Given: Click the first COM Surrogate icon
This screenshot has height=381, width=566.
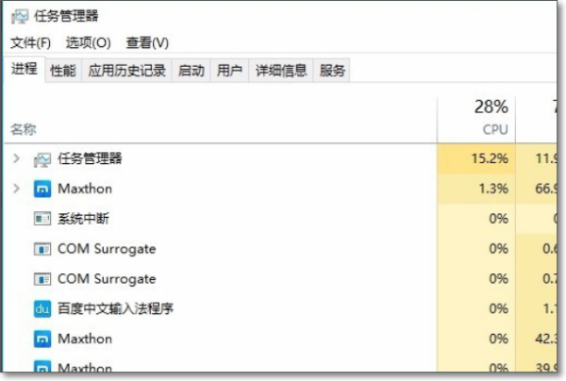Looking at the screenshot, I should [42, 249].
